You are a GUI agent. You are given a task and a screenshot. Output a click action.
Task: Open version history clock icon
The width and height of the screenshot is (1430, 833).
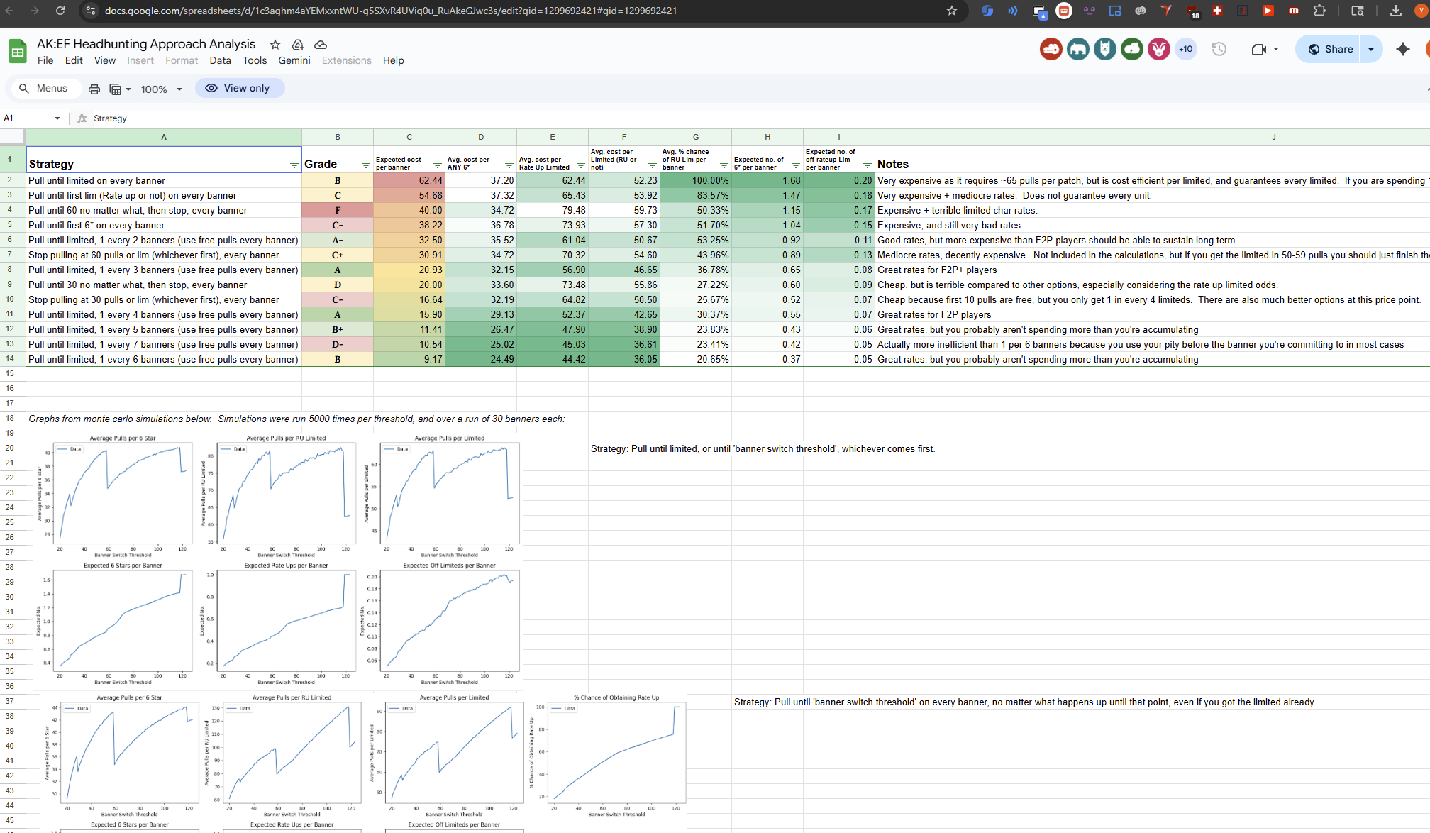click(x=1219, y=49)
